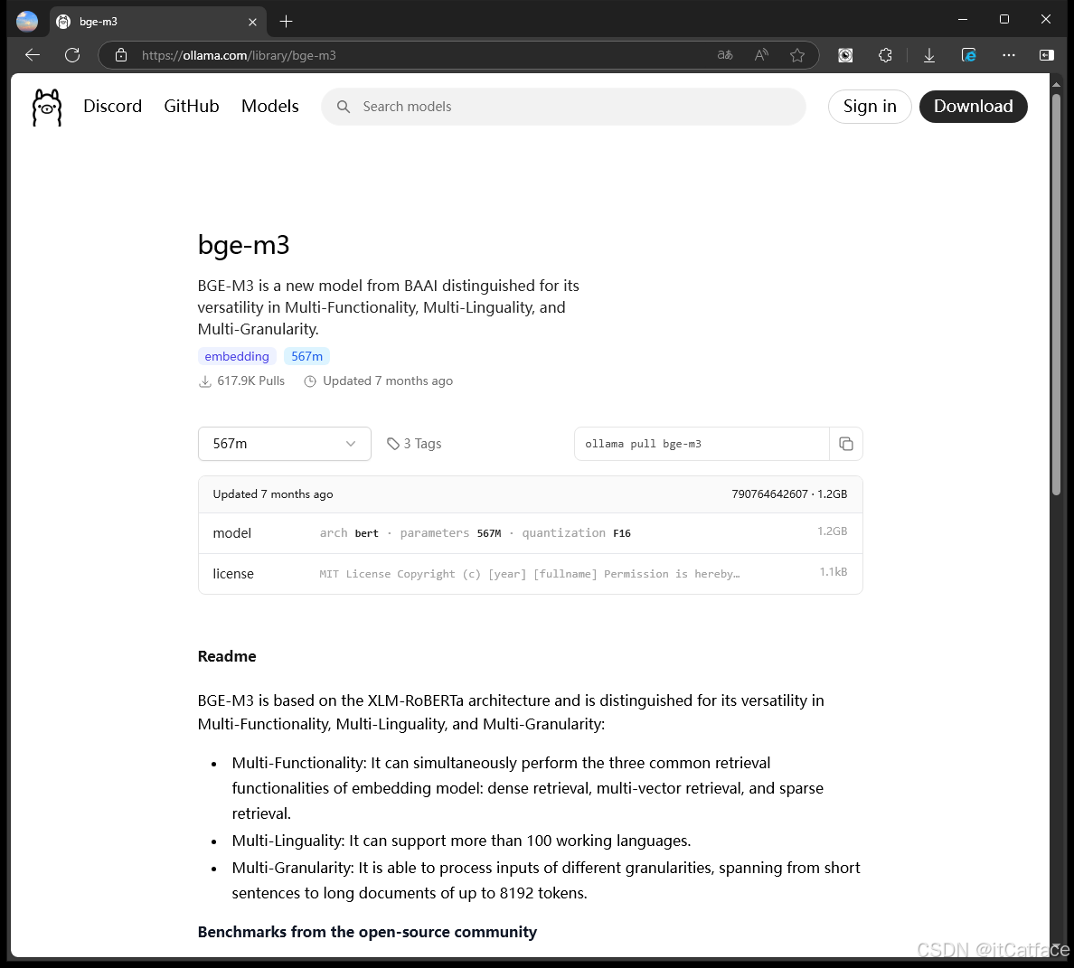Screen dimensions: 1074x968
Task: Open the license file row
Action: pyautogui.click(x=530, y=574)
